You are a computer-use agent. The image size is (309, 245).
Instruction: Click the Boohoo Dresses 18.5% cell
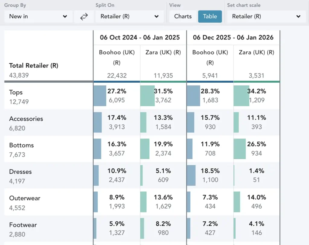pyautogui.click(x=210, y=175)
